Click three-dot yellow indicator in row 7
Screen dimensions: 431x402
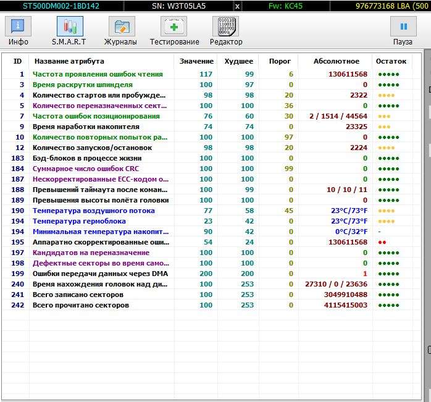(384, 116)
